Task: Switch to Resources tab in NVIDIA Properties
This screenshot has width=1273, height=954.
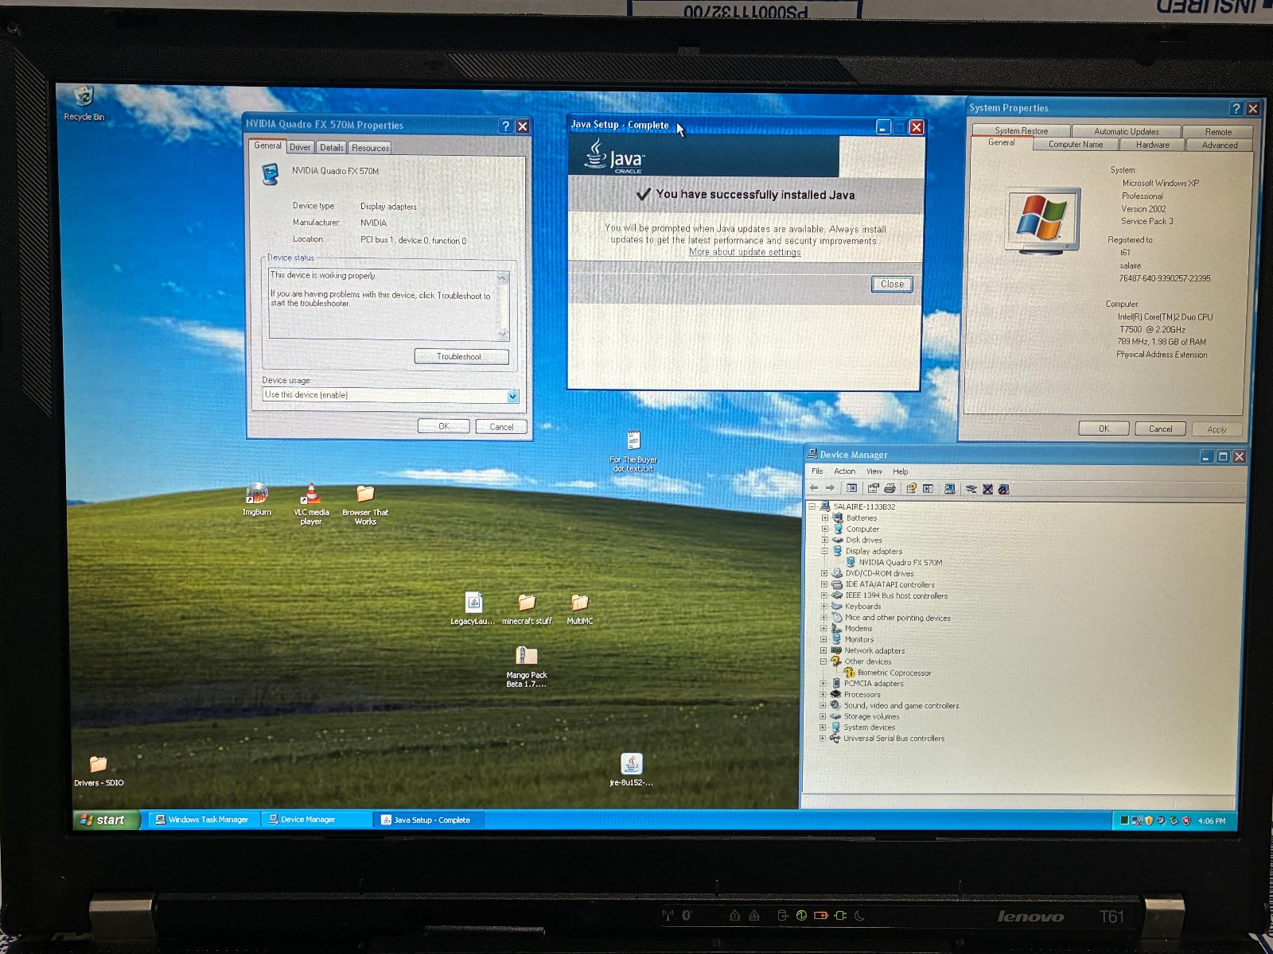Action: (x=370, y=148)
